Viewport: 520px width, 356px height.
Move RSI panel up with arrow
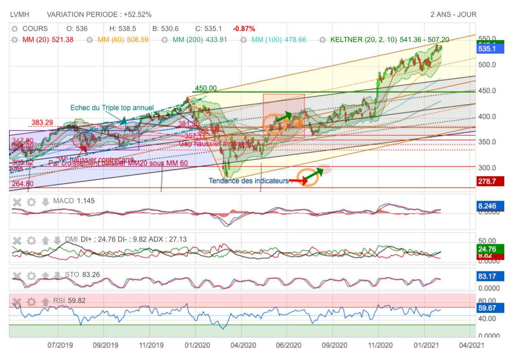coord(46,302)
